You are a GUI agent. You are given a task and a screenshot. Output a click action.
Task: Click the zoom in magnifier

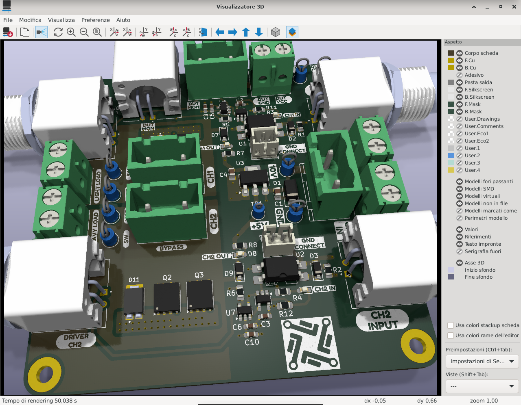pyautogui.click(x=71, y=32)
